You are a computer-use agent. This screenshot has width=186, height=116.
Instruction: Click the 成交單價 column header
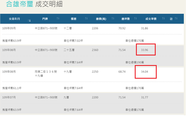tap(151, 19)
